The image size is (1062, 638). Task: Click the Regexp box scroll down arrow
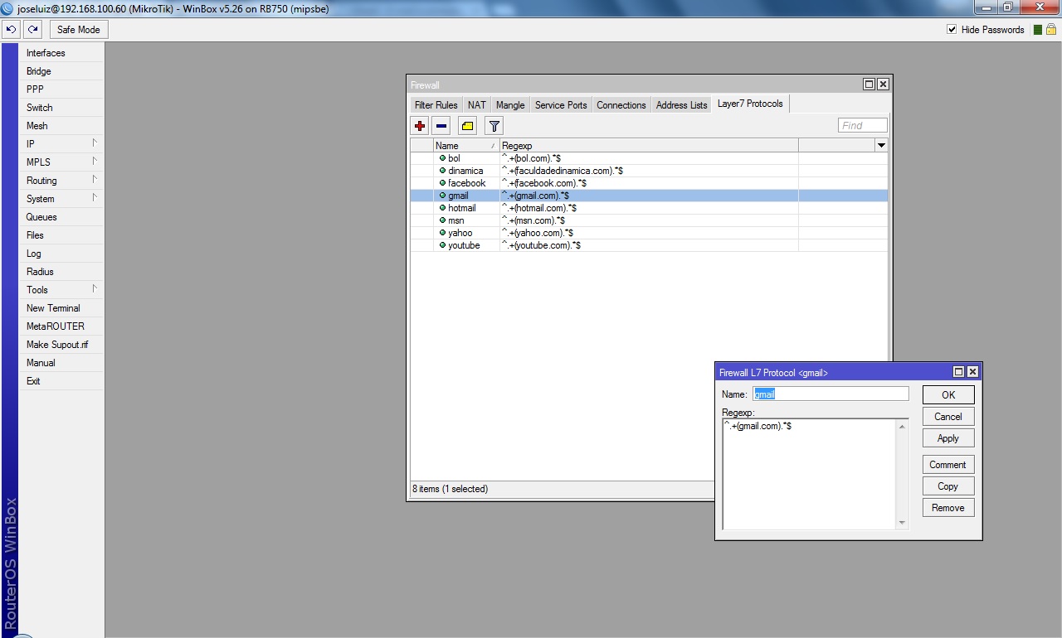903,523
